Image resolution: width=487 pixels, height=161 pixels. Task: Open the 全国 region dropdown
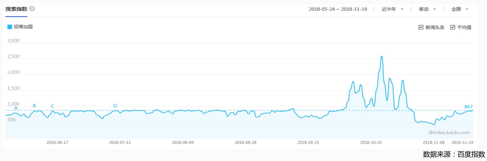[x=459, y=9]
